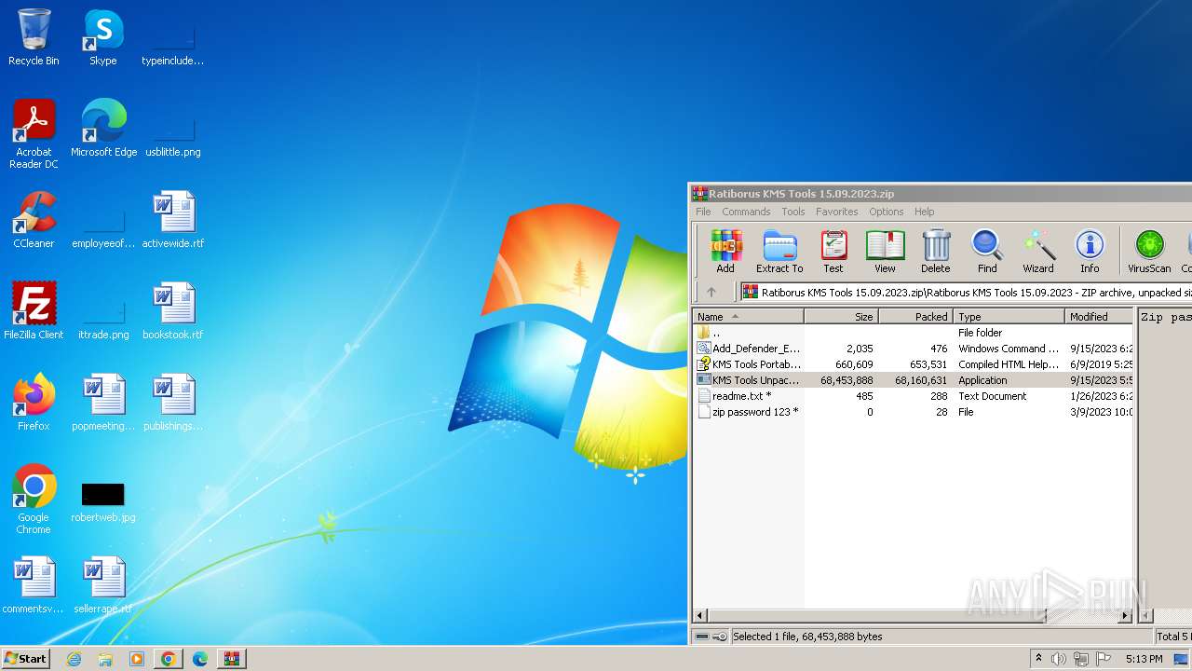Screen dimensions: 1192x671
Task: Click the VirusScan toolbar icon
Action: click(x=1149, y=252)
